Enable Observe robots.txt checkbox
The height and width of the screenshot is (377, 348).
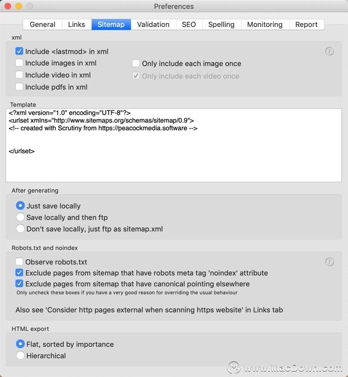click(x=19, y=262)
